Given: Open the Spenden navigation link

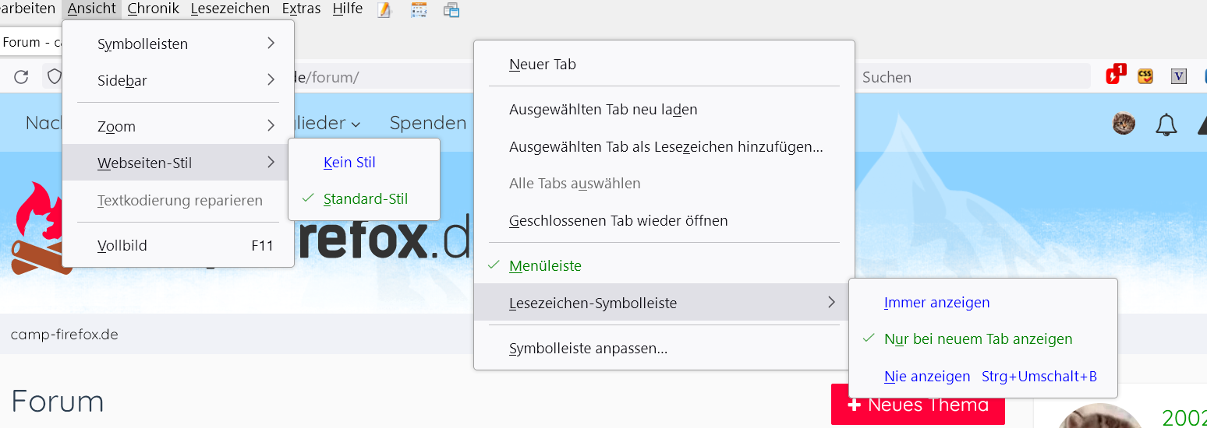Looking at the screenshot, I should 428,123.
